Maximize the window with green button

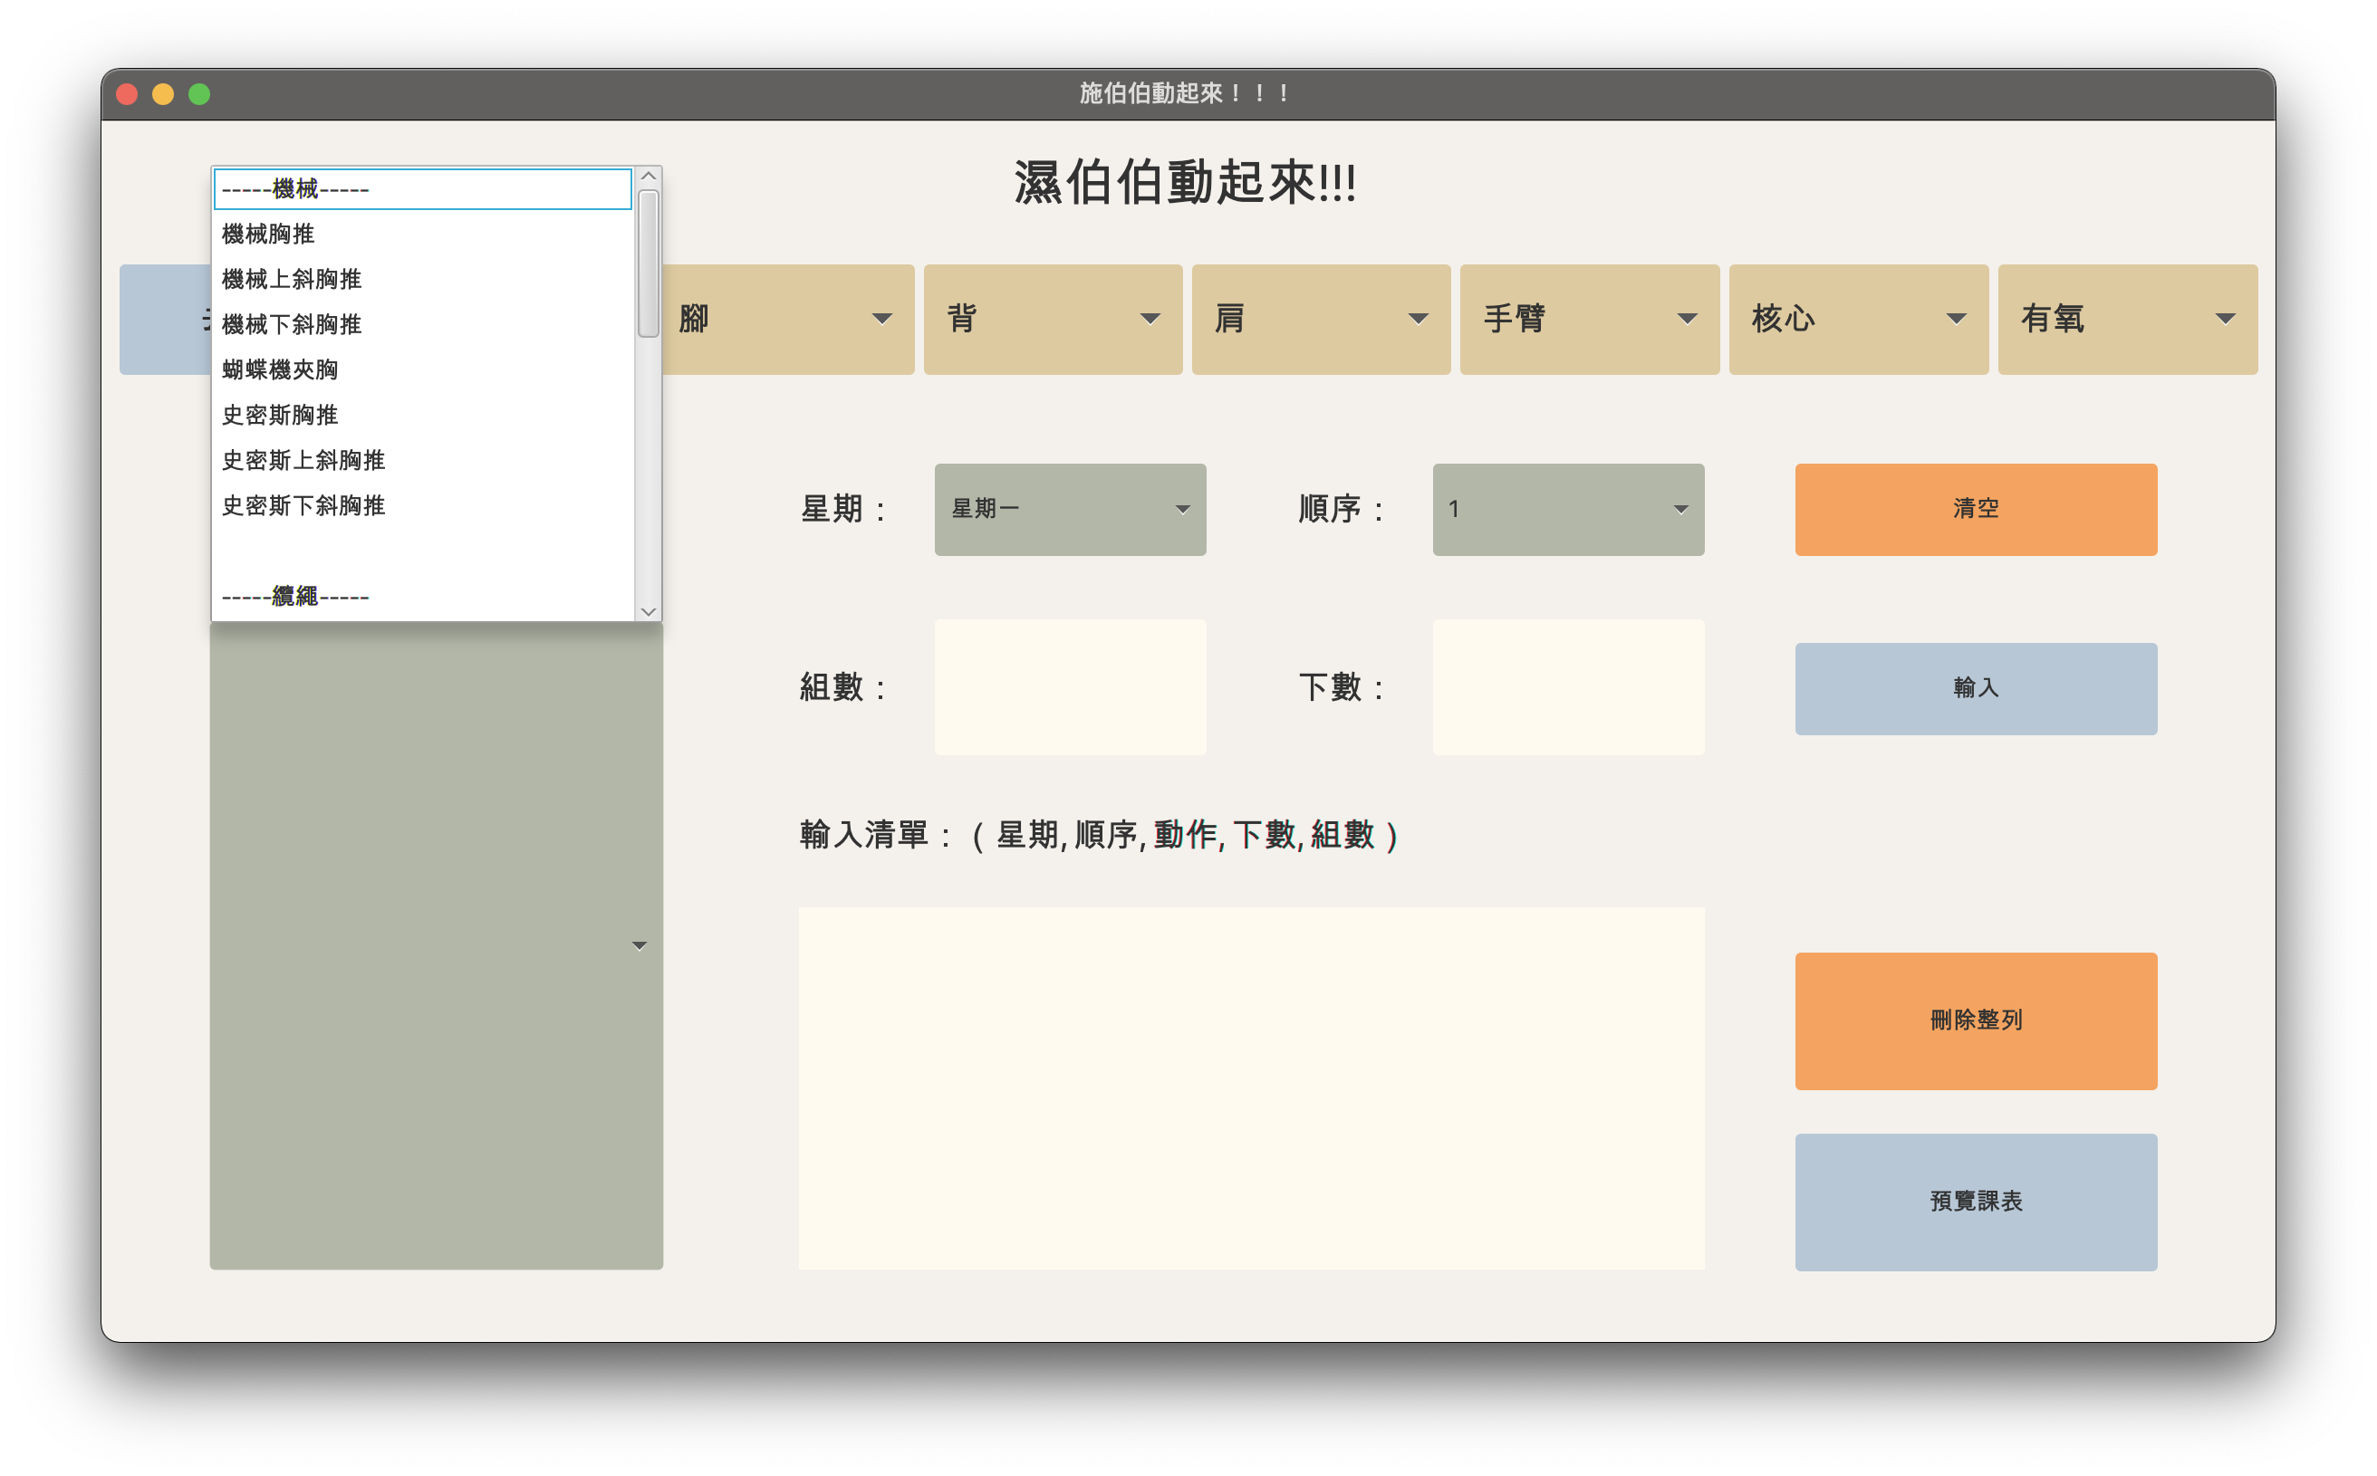coord(199,93)
